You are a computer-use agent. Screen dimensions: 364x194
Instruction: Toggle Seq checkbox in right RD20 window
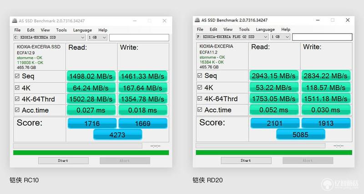tap(200, 75)
